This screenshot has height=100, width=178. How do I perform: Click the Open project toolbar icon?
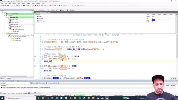coord(3,6)
